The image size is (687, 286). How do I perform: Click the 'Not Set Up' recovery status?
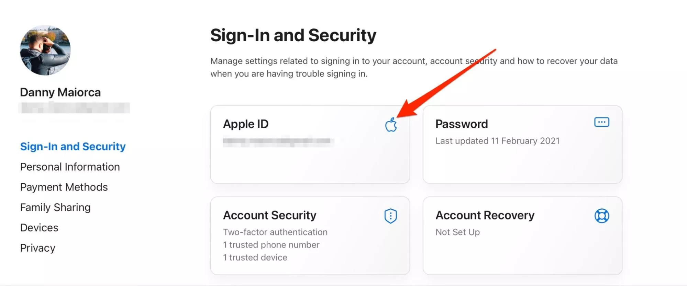pos(457,232)
